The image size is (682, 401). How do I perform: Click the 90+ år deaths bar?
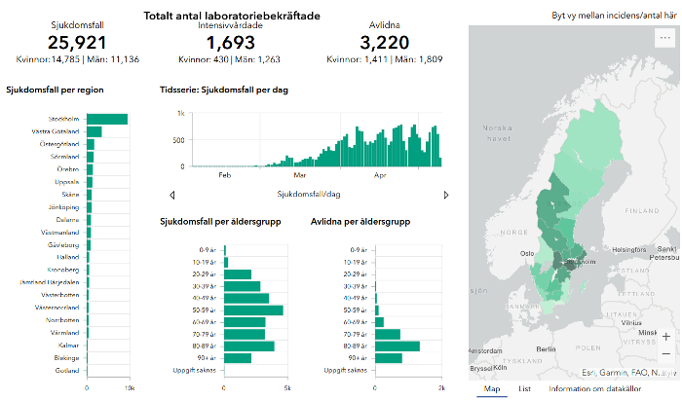coord(389,358)
